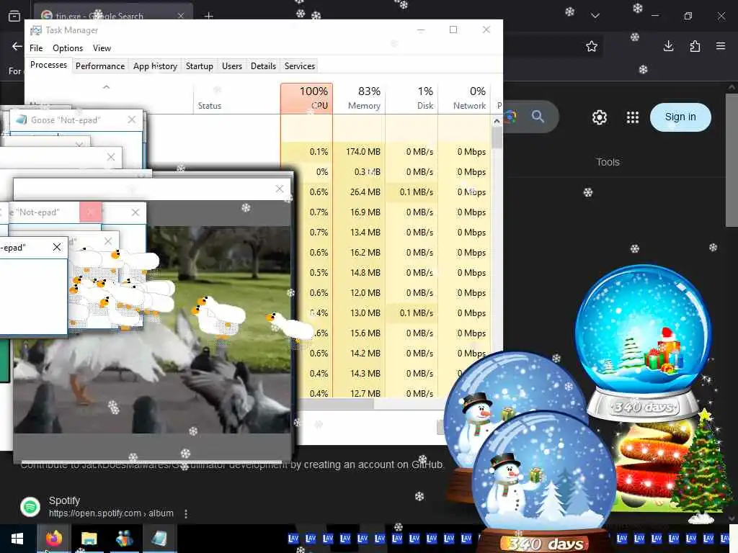The width and height of the screenshot is (738, 553).
Task: Click the 16.2 MB memory cell
Action: coord(359,253)
